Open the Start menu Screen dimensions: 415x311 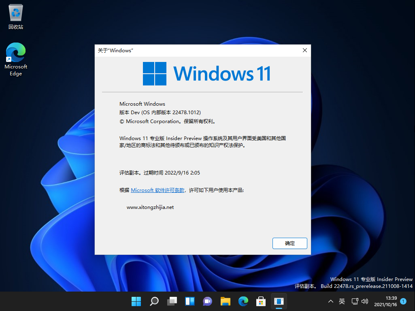coord(136,301)
